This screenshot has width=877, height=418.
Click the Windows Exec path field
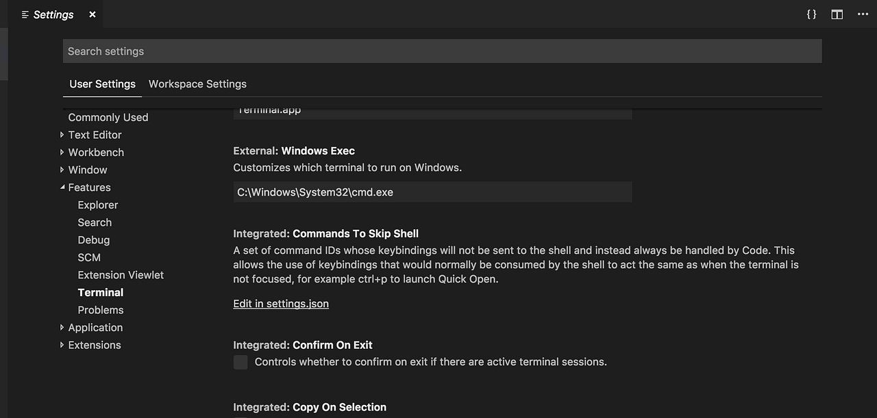[432, 192]
